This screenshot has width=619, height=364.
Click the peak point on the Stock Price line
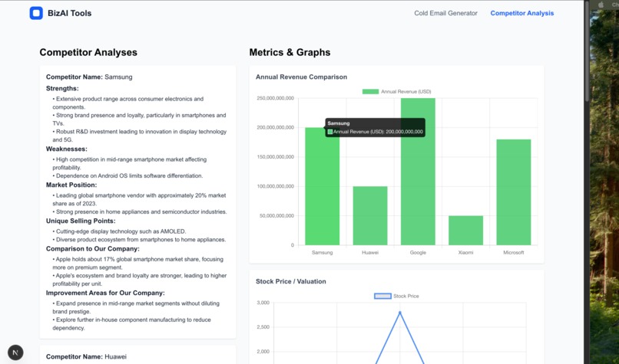coord(400,313)
